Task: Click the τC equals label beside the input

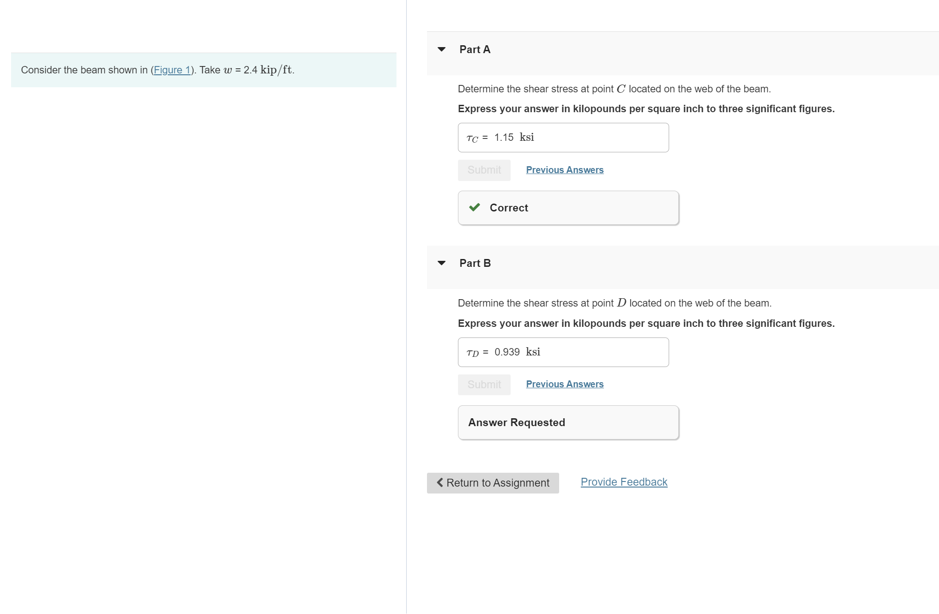Action: pos(477,138)
